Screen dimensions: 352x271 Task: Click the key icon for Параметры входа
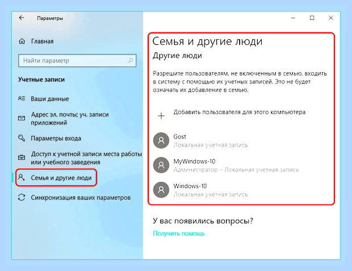pyautogui.click(x=22, y=138)
